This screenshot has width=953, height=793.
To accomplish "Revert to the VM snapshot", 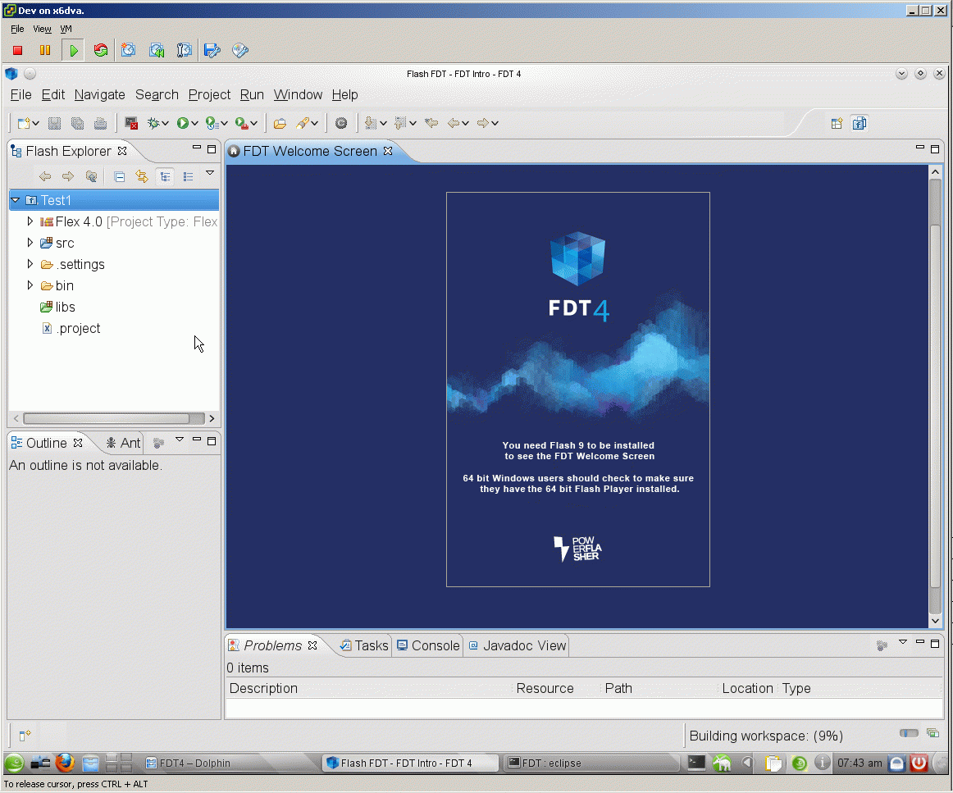I will tap(157, 51).
